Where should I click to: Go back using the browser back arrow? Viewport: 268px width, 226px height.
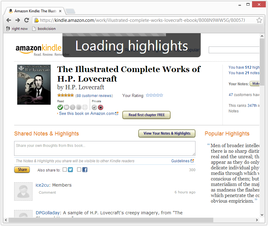click(x=9, y=20)
